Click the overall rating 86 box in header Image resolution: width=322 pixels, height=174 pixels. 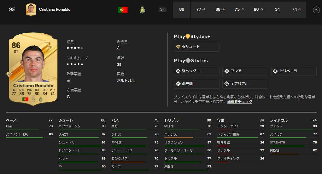[x=182, y=9]
